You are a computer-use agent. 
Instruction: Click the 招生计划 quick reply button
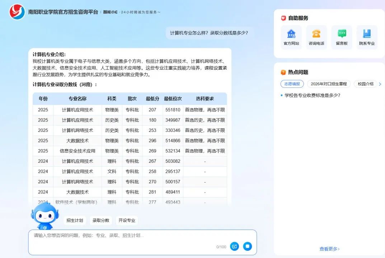click(75, 220)
